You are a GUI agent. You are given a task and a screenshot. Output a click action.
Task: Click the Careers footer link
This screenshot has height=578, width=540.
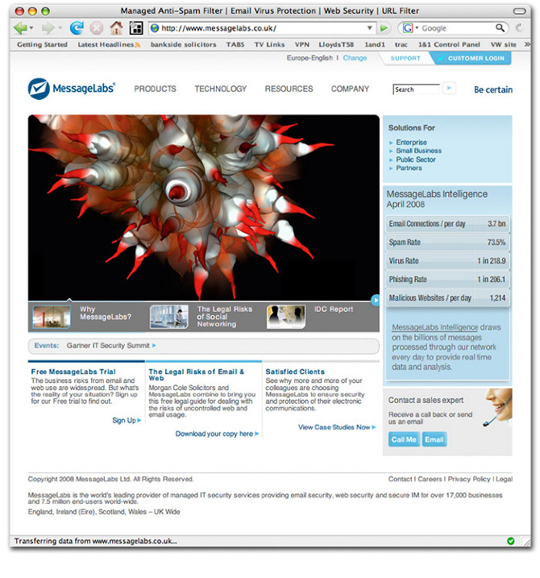430,479
